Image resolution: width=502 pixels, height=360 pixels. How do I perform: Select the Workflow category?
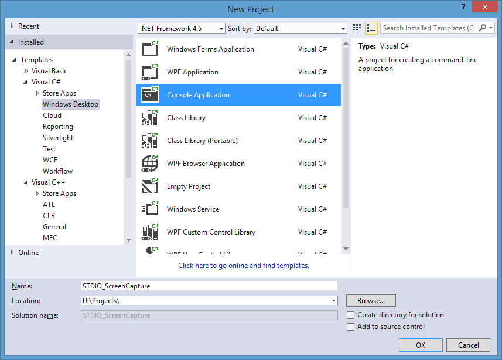pyautogui.click(x=58, y=171)
